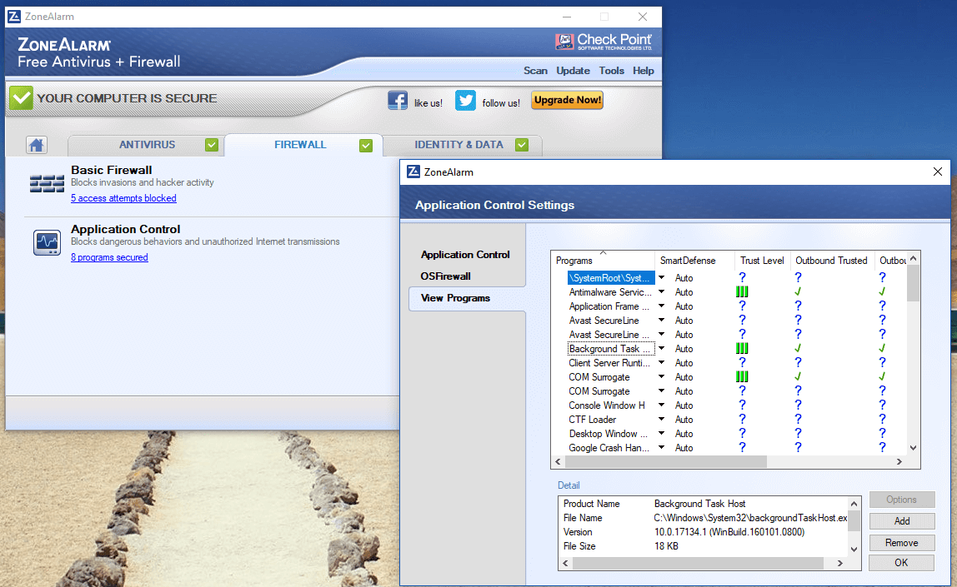Click Client Server Runti Outbound Trusted question mark
This screenshot has width=957, height=587.
click(798, 363)
